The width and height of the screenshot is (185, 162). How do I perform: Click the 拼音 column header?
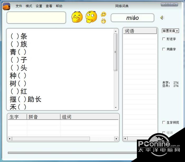click(44, 117)
